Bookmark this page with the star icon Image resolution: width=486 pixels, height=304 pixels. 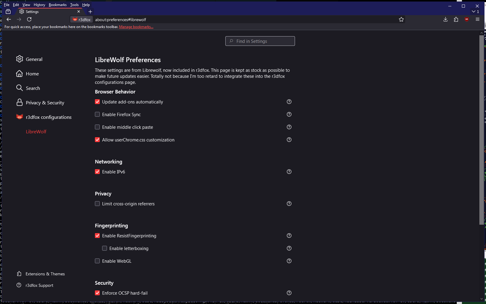coord(401,20)
